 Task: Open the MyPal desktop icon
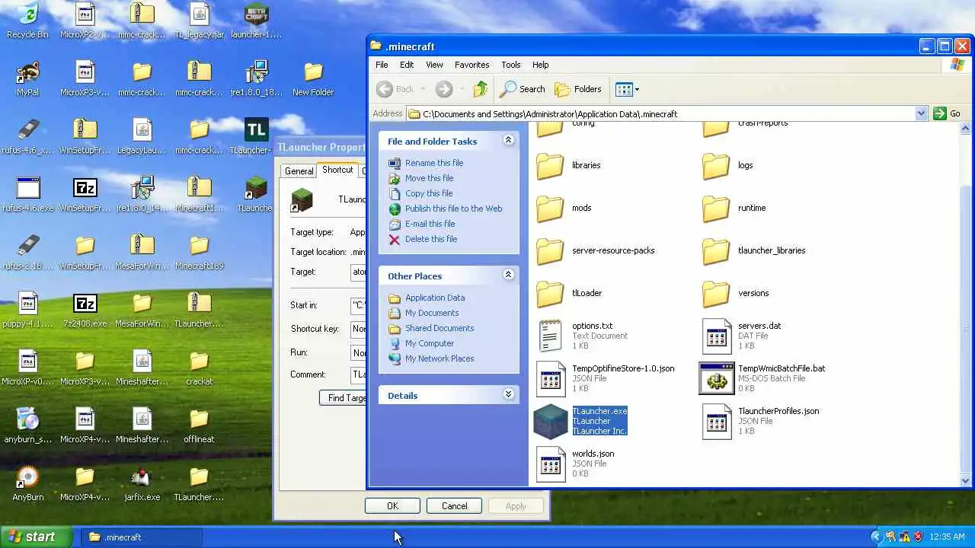(x=27, y=78)
